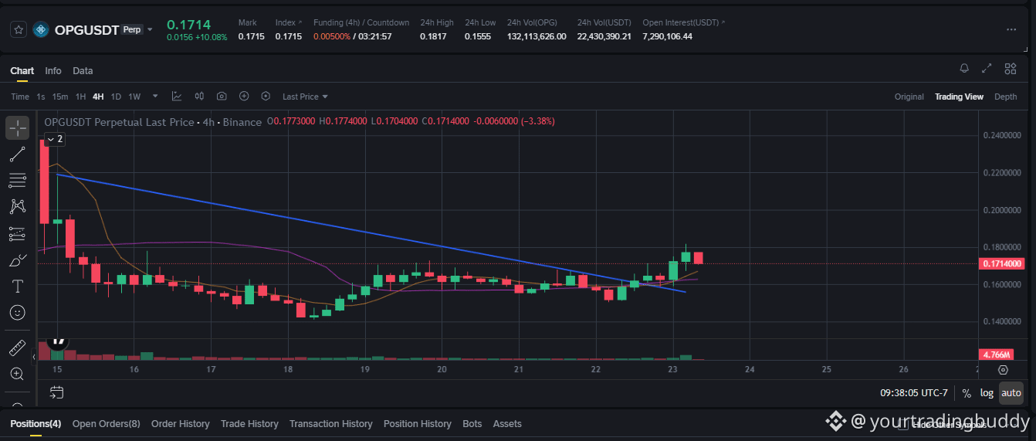Viewport: 1036px width, 441px height.
Task: Collapse the drawing toolbar arrow
Action: coord(34,357)
